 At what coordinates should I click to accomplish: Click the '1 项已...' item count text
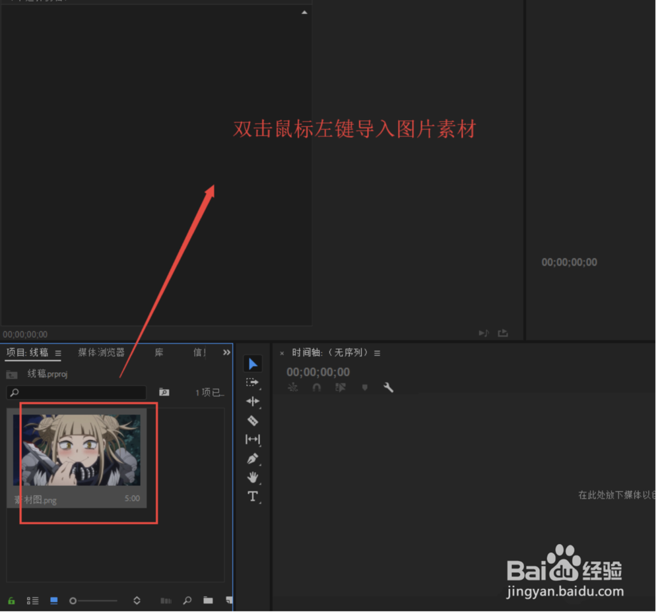210,392
